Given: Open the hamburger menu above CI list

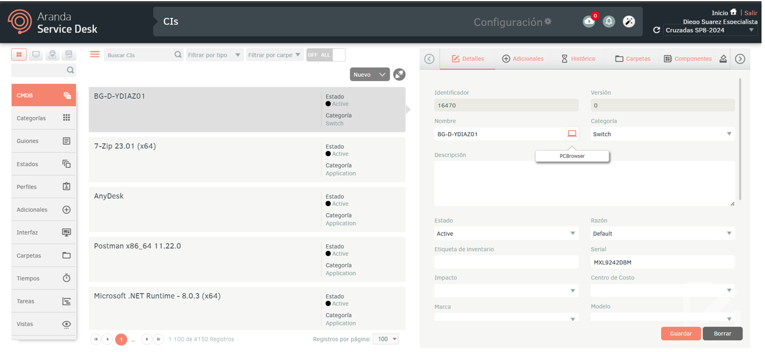Looking at the screenshot, I should pos(95,54).
